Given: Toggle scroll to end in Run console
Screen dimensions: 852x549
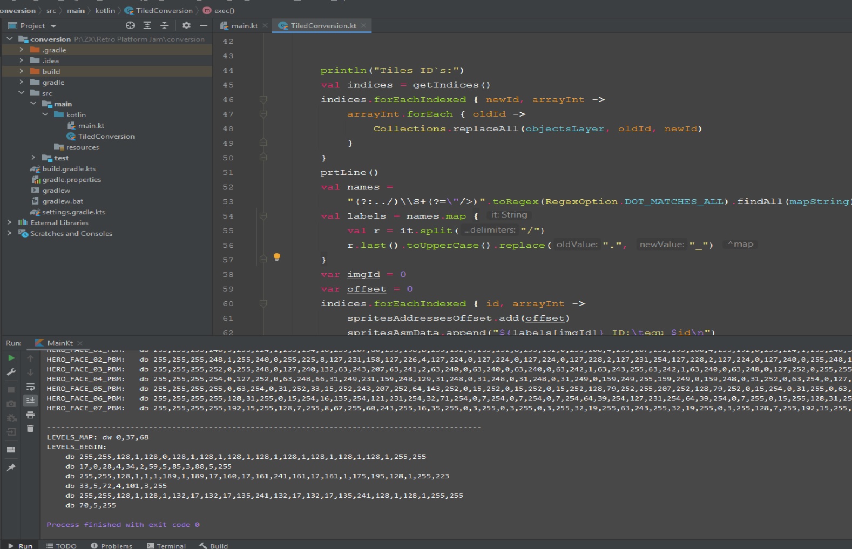Looking at the screenshot, I should point(30,401).
